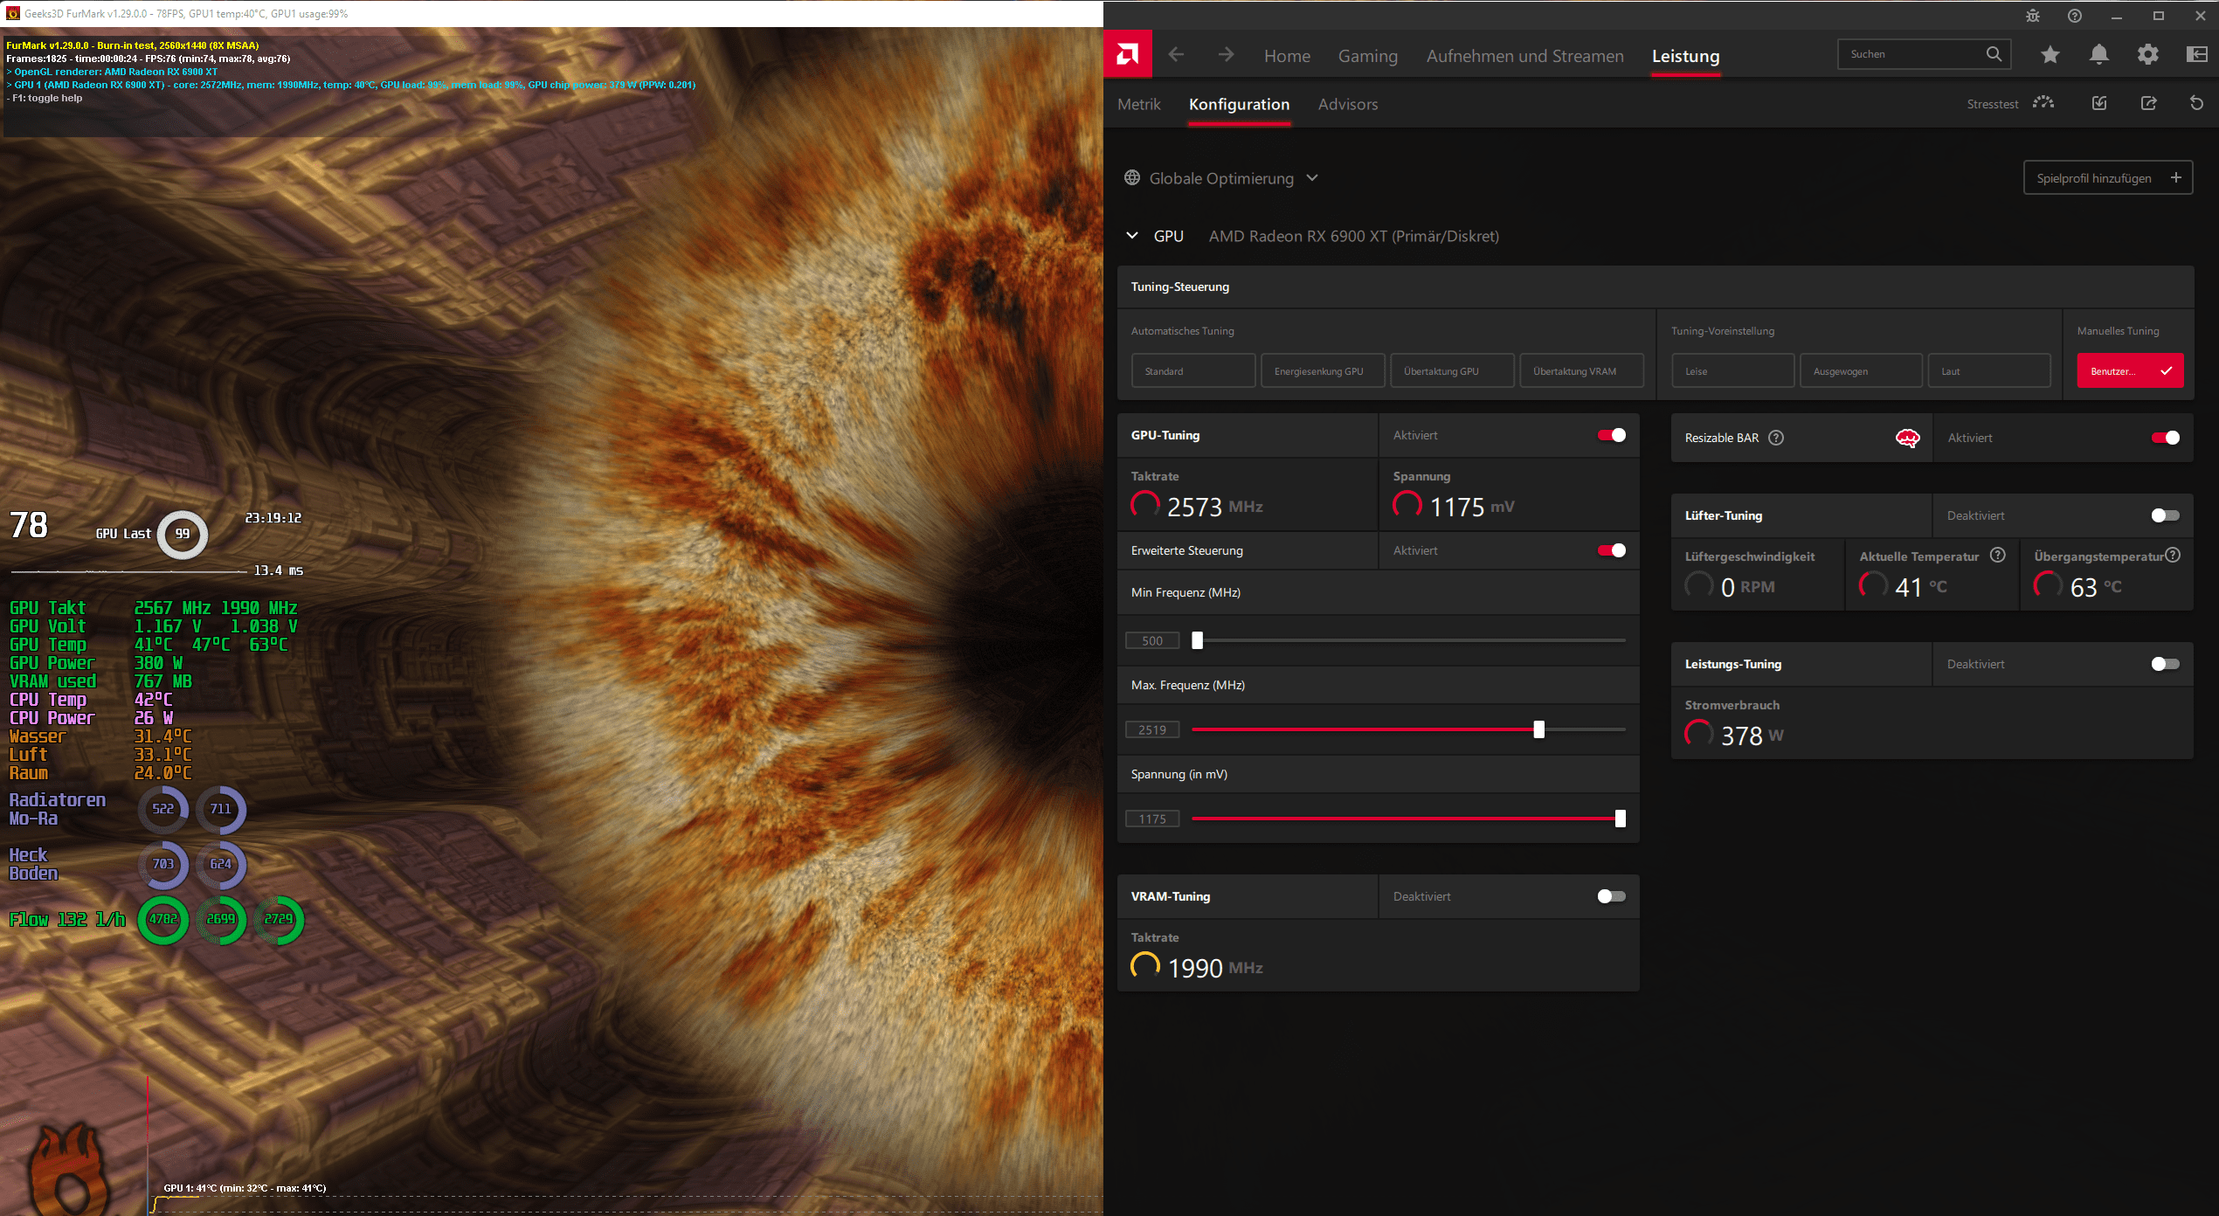Select the Laut tuning preset
Viewport: 2219px width, 1216px height.
(1989, 370)
